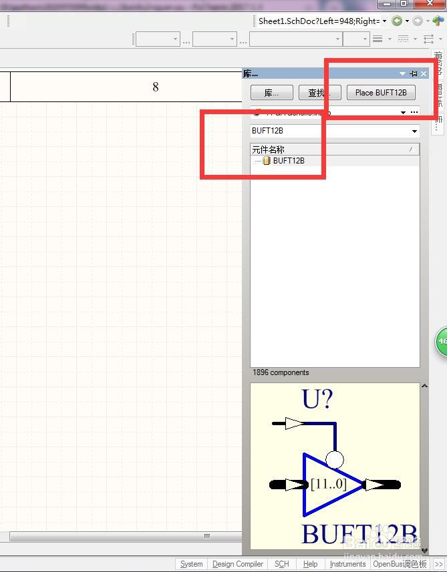Open first empty toolbar combo box

[158, 39]
